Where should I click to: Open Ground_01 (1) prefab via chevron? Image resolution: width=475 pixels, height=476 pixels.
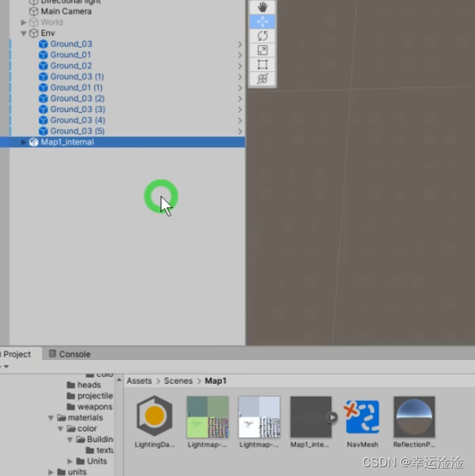click(240, 88)
